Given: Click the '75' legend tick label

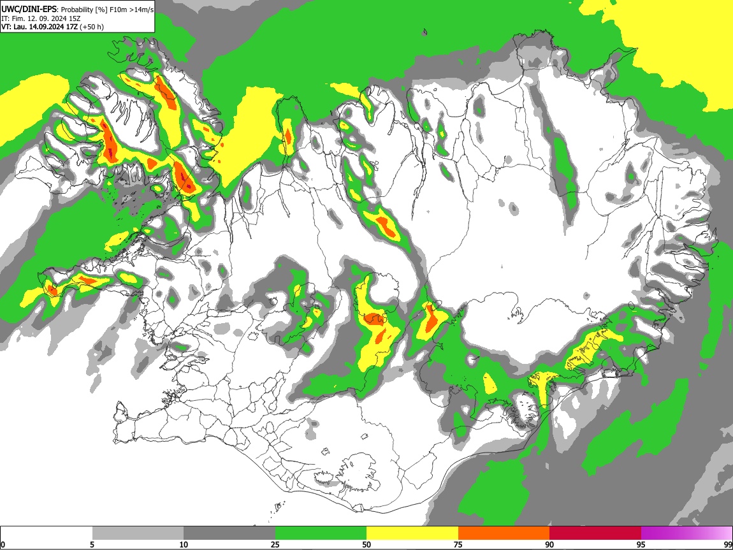Looking at the screenshot, I should (458, 544).
